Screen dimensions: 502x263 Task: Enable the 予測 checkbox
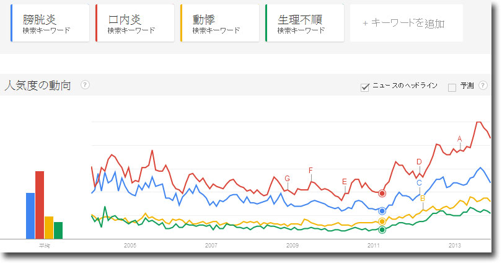[452, 87]
